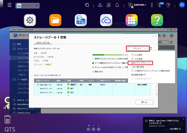Click the blue myQNAPcloud icon in top bar

coord(182,5)
